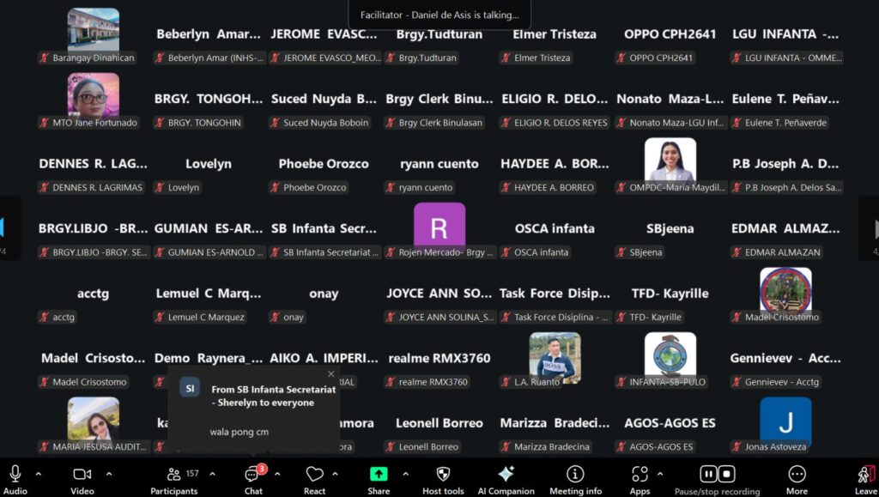The image size is (879, 497).
Task: Click the React heart icon
Action: click(314, 475)
